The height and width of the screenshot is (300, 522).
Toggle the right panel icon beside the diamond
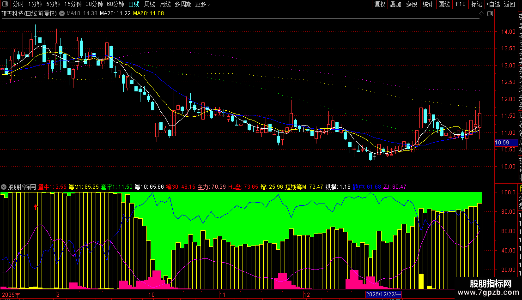point(490,14)
